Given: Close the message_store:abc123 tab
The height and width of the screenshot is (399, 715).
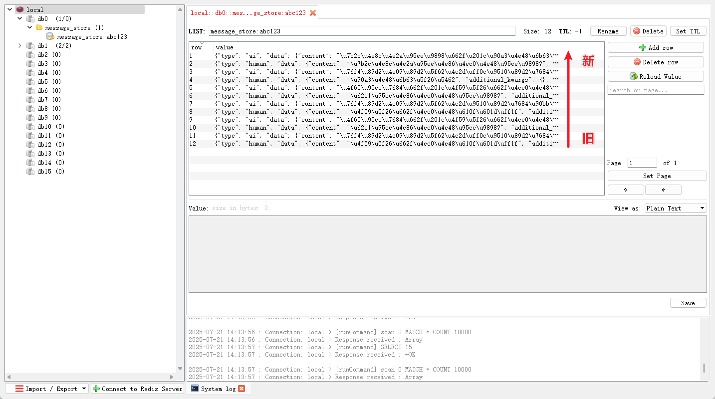Looking at the screenshot, I should tap(313, 13).
